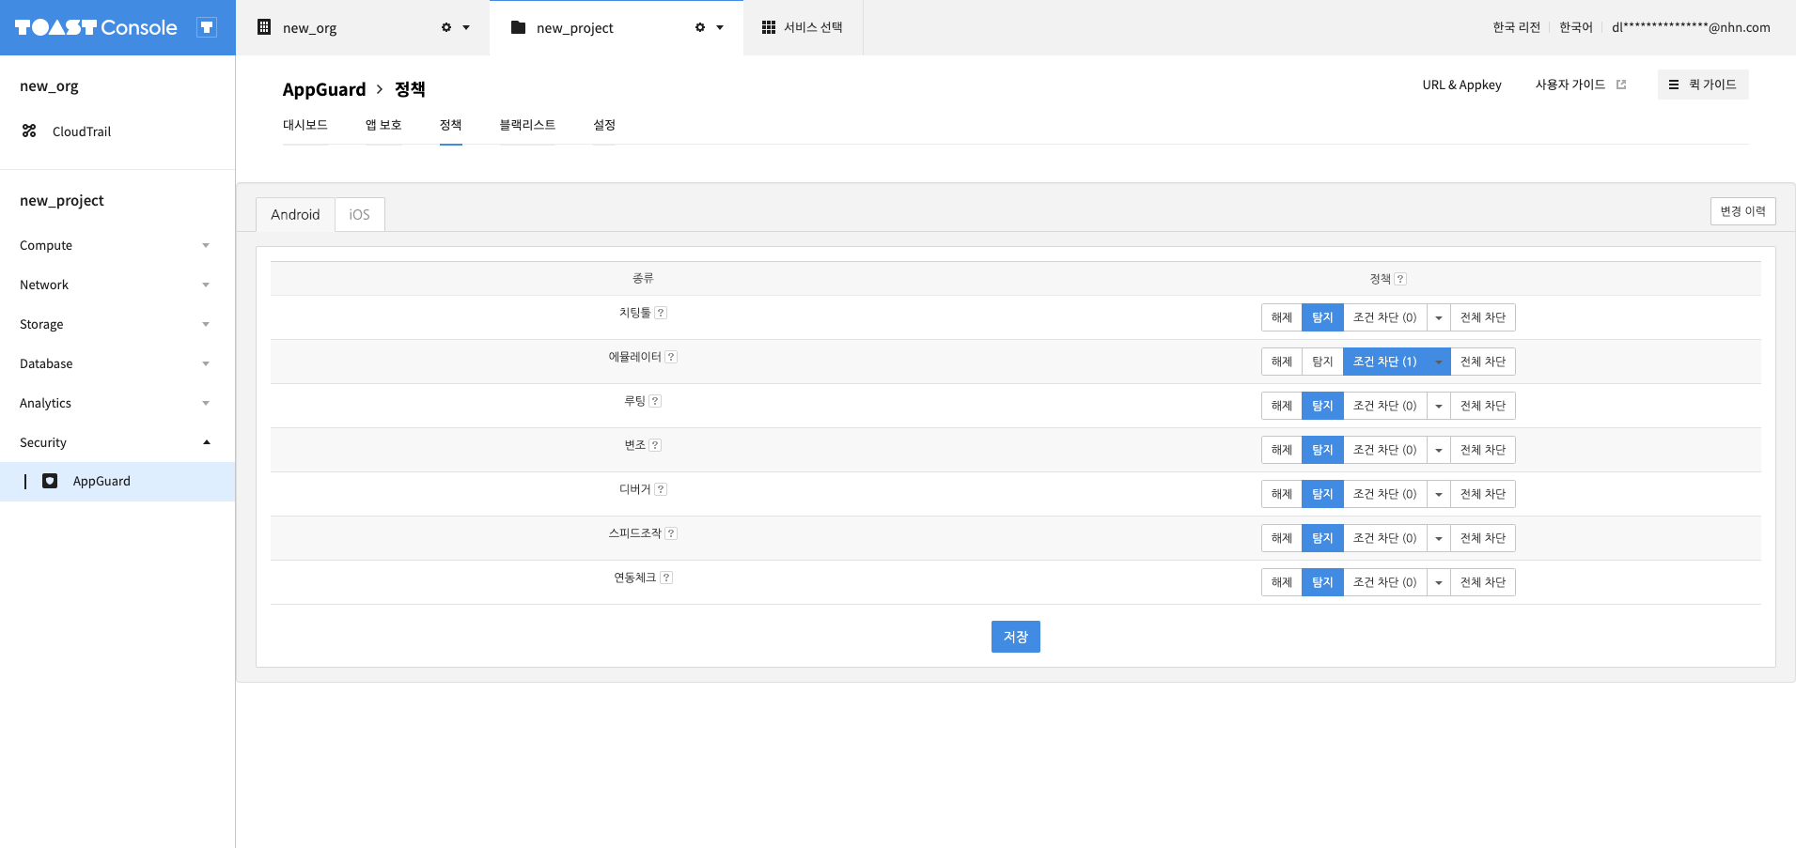
Task: Set 디버거 policy to 전체 차단
Action: coord(1483,494)
